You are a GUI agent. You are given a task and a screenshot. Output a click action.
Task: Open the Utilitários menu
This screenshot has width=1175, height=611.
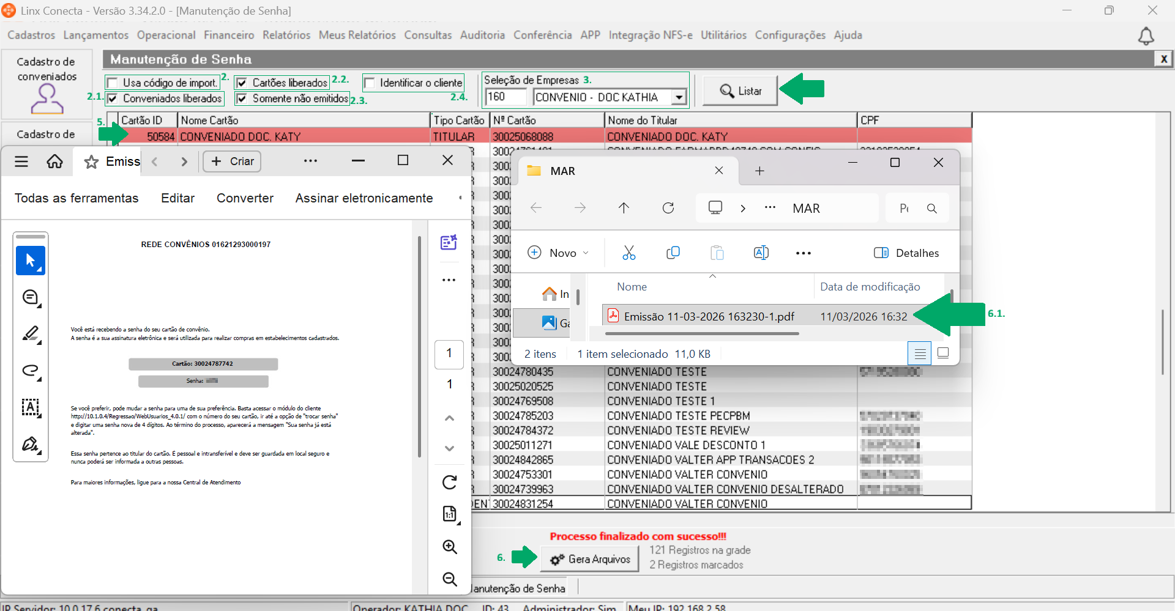tap(723, 35)
